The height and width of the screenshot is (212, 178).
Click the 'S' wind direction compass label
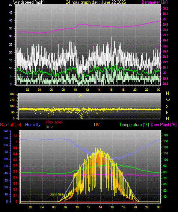tap(167, 107)
